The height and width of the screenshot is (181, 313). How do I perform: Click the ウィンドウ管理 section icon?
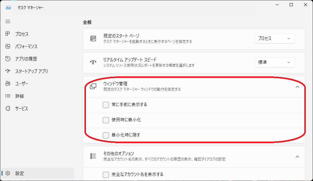point(93,86)
